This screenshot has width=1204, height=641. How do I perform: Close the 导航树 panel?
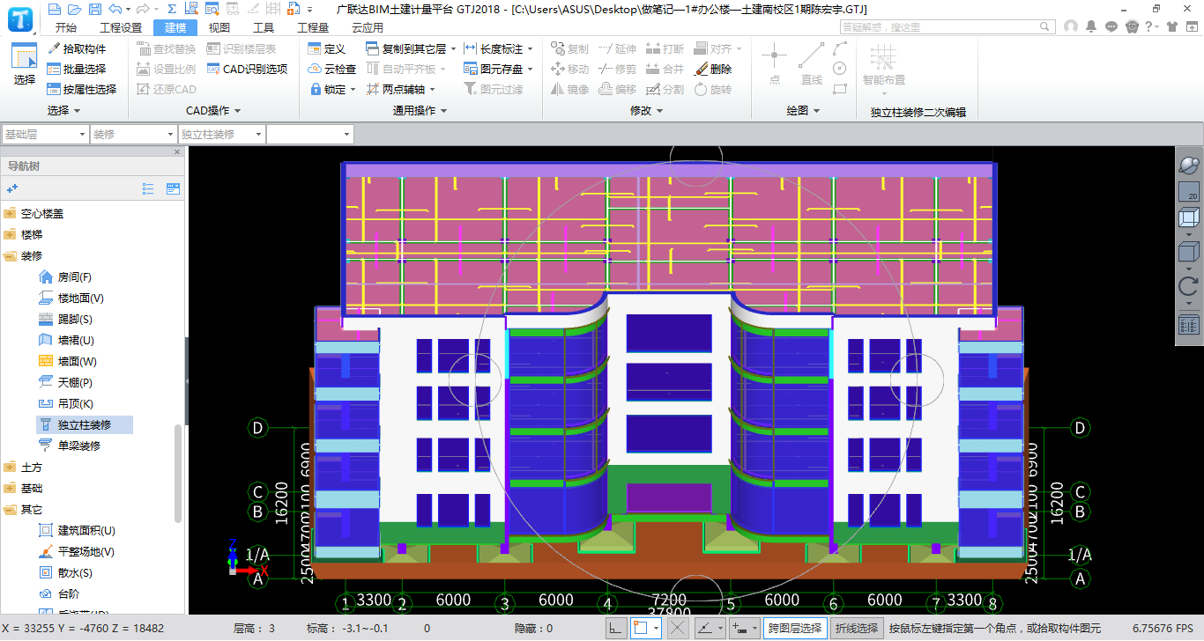tap(177, 151)
